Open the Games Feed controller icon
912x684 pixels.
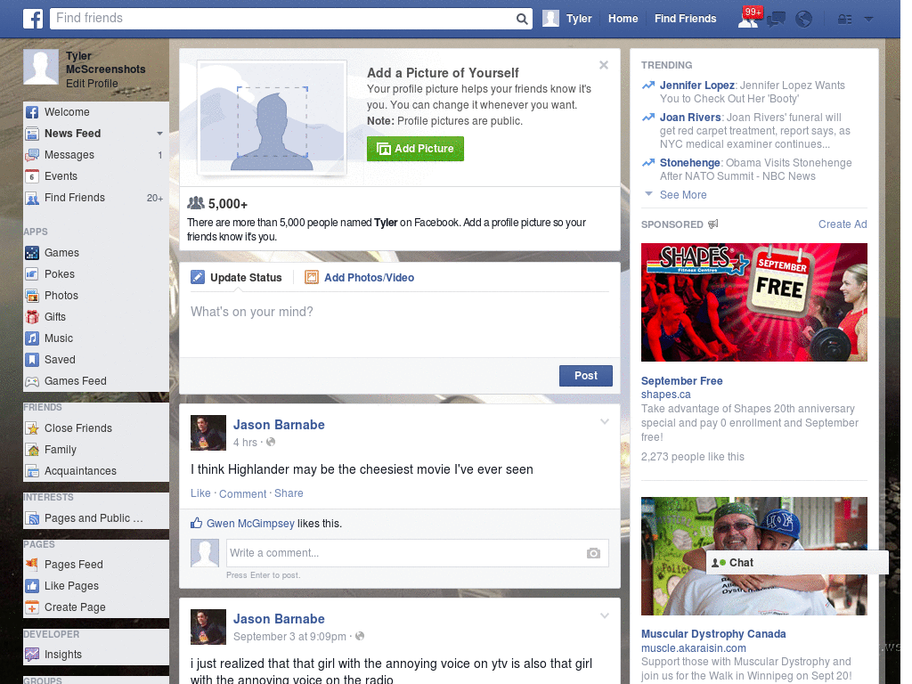point(32,381)
